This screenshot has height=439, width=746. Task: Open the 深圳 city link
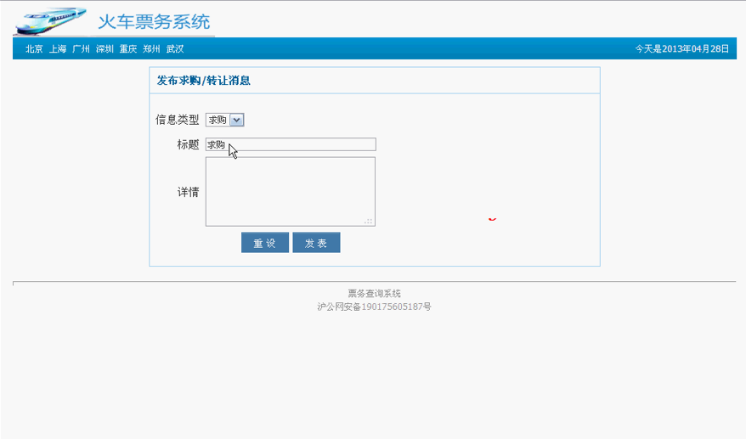[105, 49]
